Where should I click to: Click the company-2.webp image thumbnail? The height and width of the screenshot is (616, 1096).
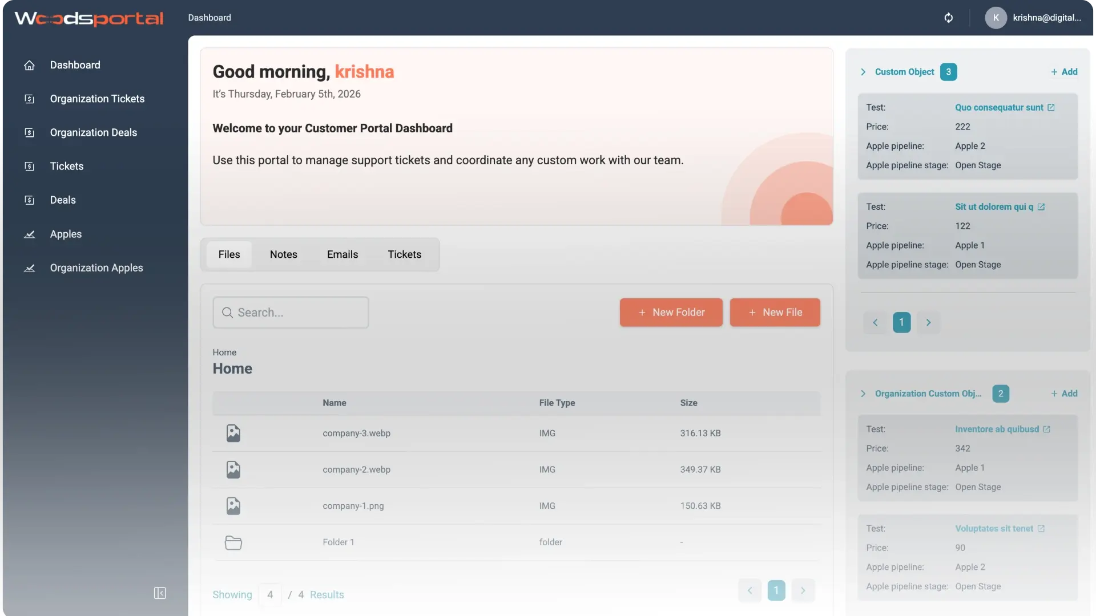233,469
